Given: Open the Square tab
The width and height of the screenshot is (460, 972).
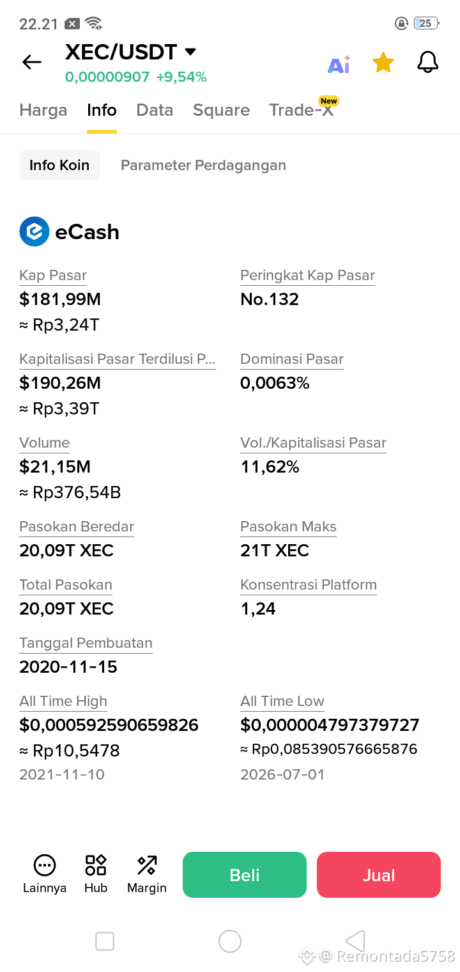Looking at the screenshot, I should (x=221, y=110).
